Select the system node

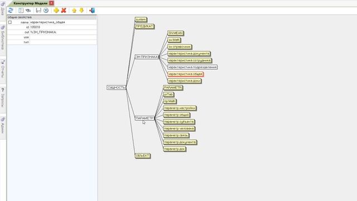(x=141, y=20)
